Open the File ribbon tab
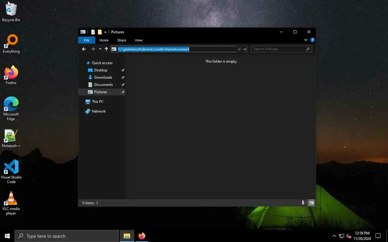The width and height of the screenshot is (388, 242). point(87,40)
